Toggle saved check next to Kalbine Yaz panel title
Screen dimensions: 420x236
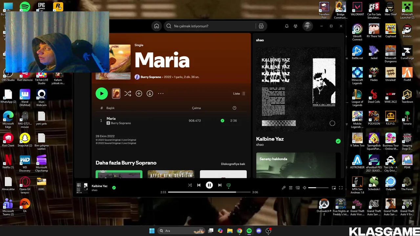click(x=338, y=141)
